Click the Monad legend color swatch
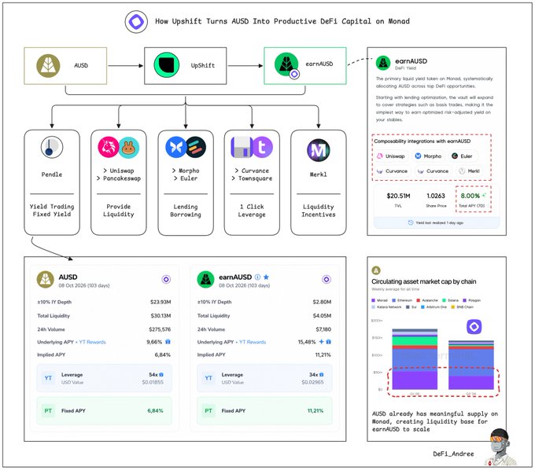535x470 pixels. (x=373, y=300)
